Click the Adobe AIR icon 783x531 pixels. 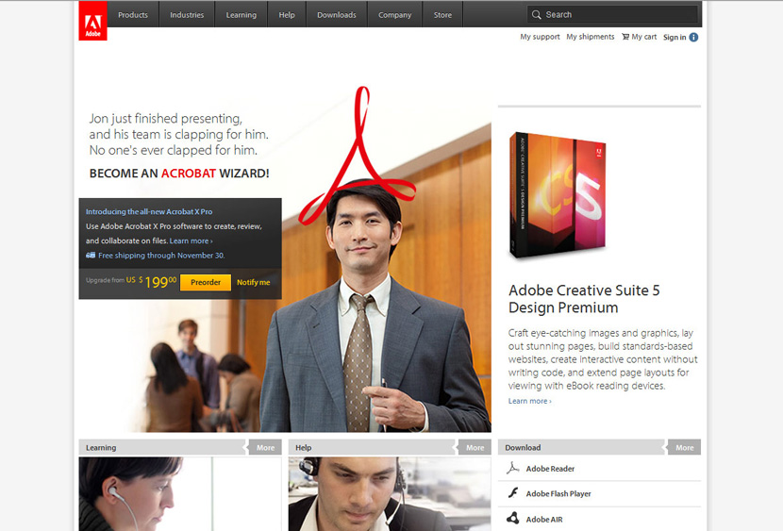coord(513,519)
